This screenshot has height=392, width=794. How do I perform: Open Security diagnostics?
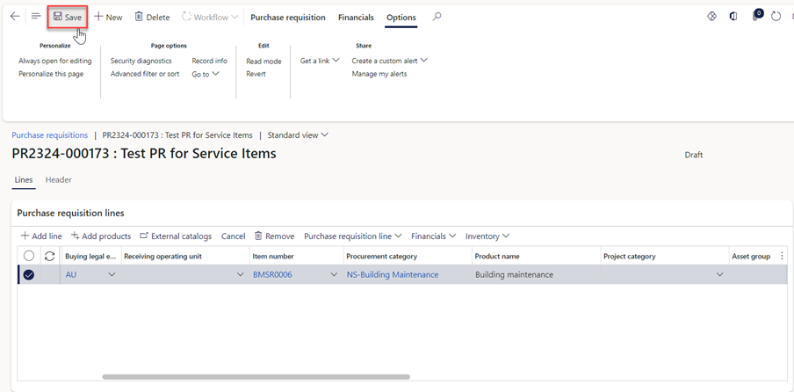tap(141, 61)
